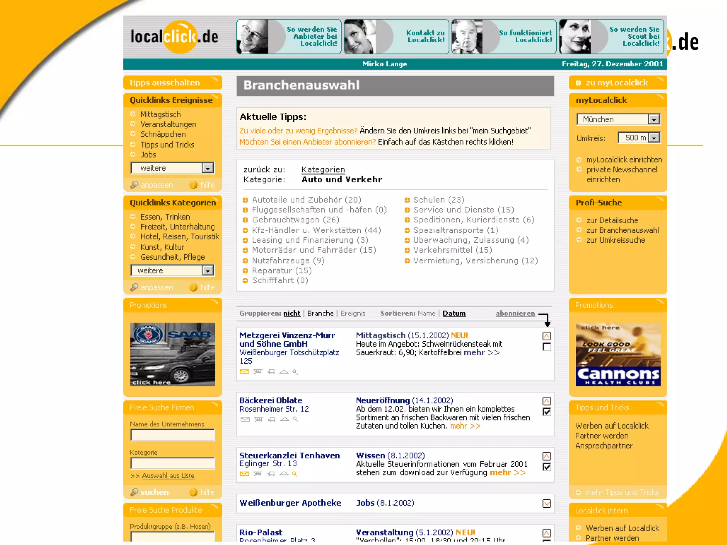727x545 pixels.
Task: Uncheck the subscribe box for Steuerkanzlei Tenhaven
Action: click(x=547, y=467)
